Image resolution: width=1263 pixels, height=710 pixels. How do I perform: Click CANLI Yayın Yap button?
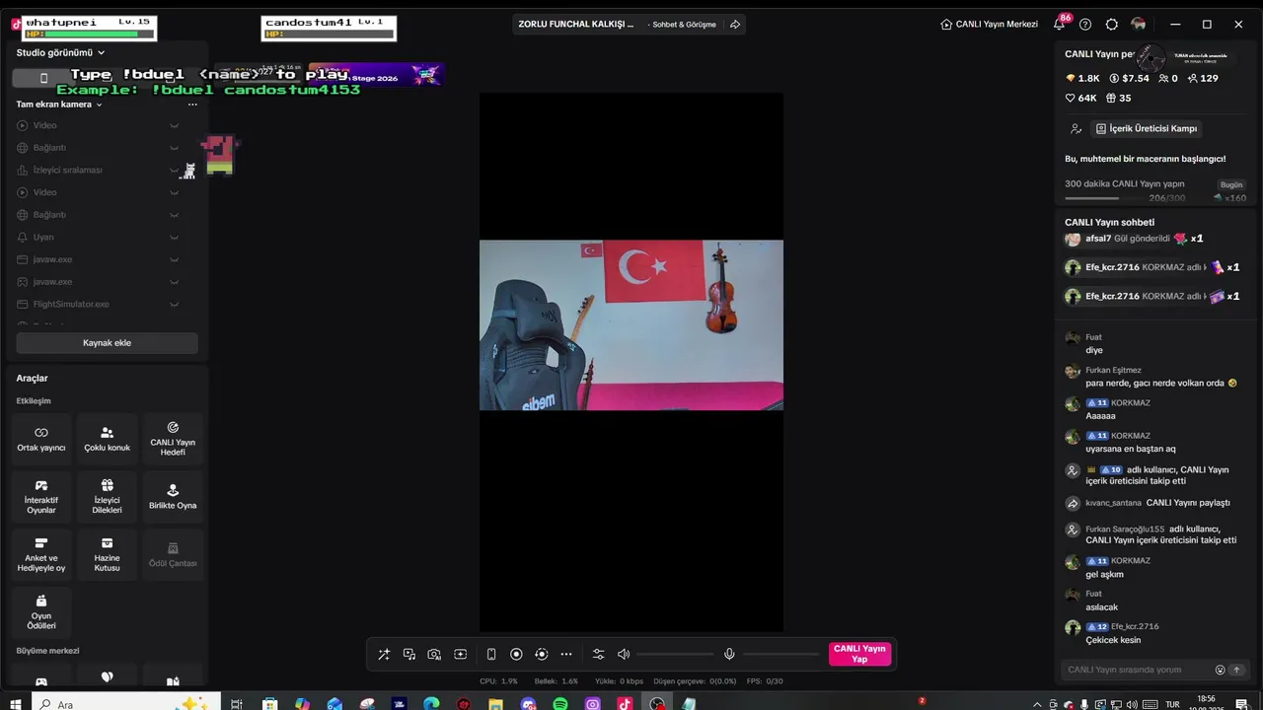pyautogui.click(x=859, y=654)
